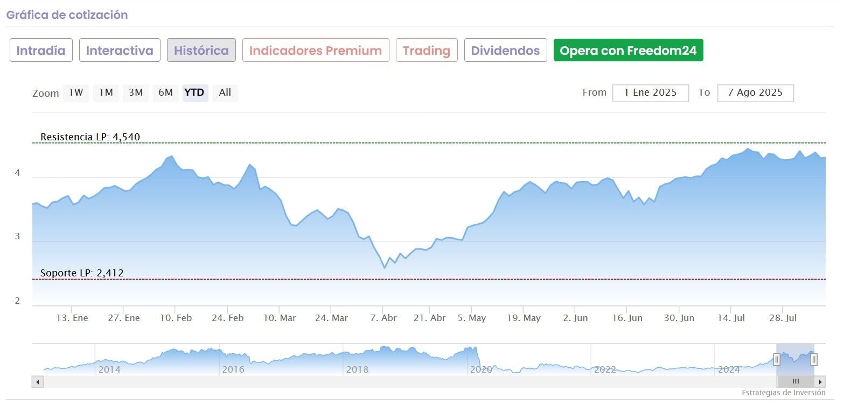Open the From date field
The image size is (844, 406).
click(x=650, y=92)
